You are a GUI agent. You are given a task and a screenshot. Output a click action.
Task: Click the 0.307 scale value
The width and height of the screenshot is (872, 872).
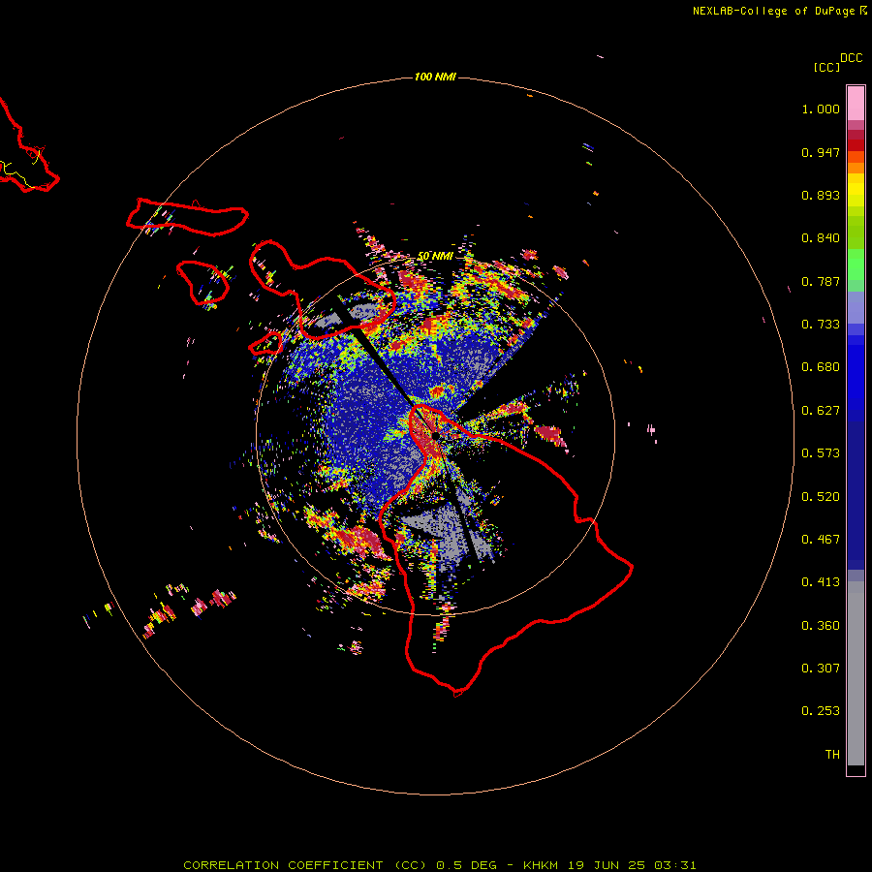point(821,669)
